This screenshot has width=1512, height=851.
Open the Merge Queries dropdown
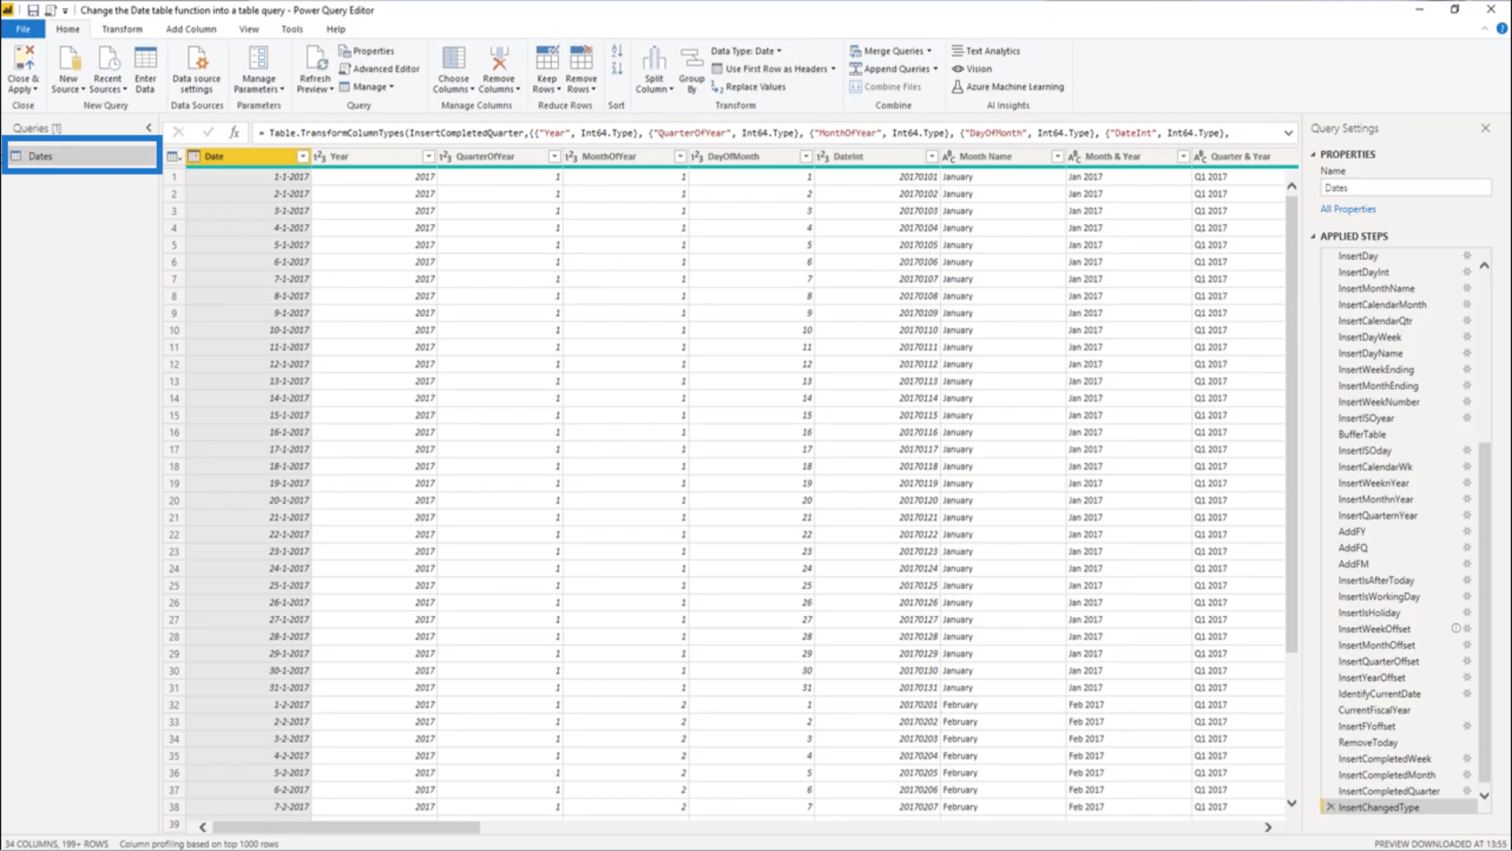pos(891,51)
